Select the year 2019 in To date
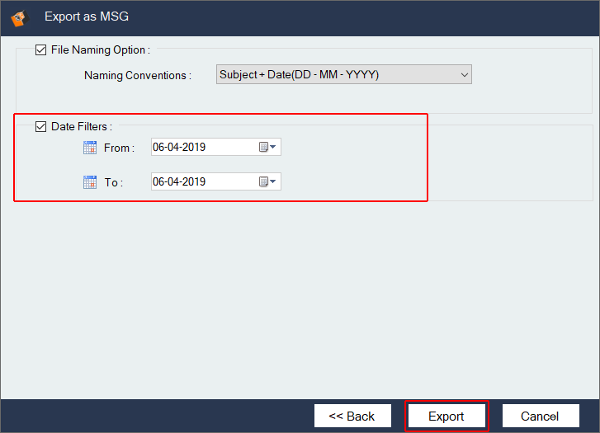This screenshot has height=433, width=600. pos(194,182)
